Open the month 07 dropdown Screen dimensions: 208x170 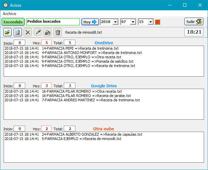click(x=133, y=22)
